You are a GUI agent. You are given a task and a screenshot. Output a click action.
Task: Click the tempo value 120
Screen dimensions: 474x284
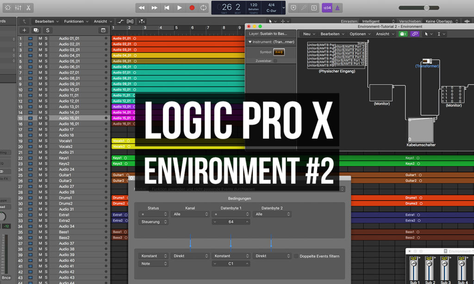(x=254, y=5)
